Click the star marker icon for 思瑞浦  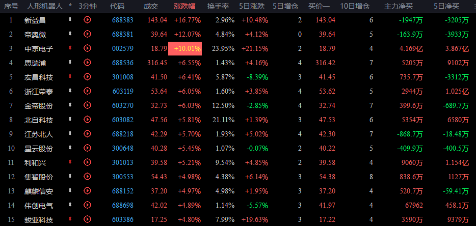[x=70, y=62]
